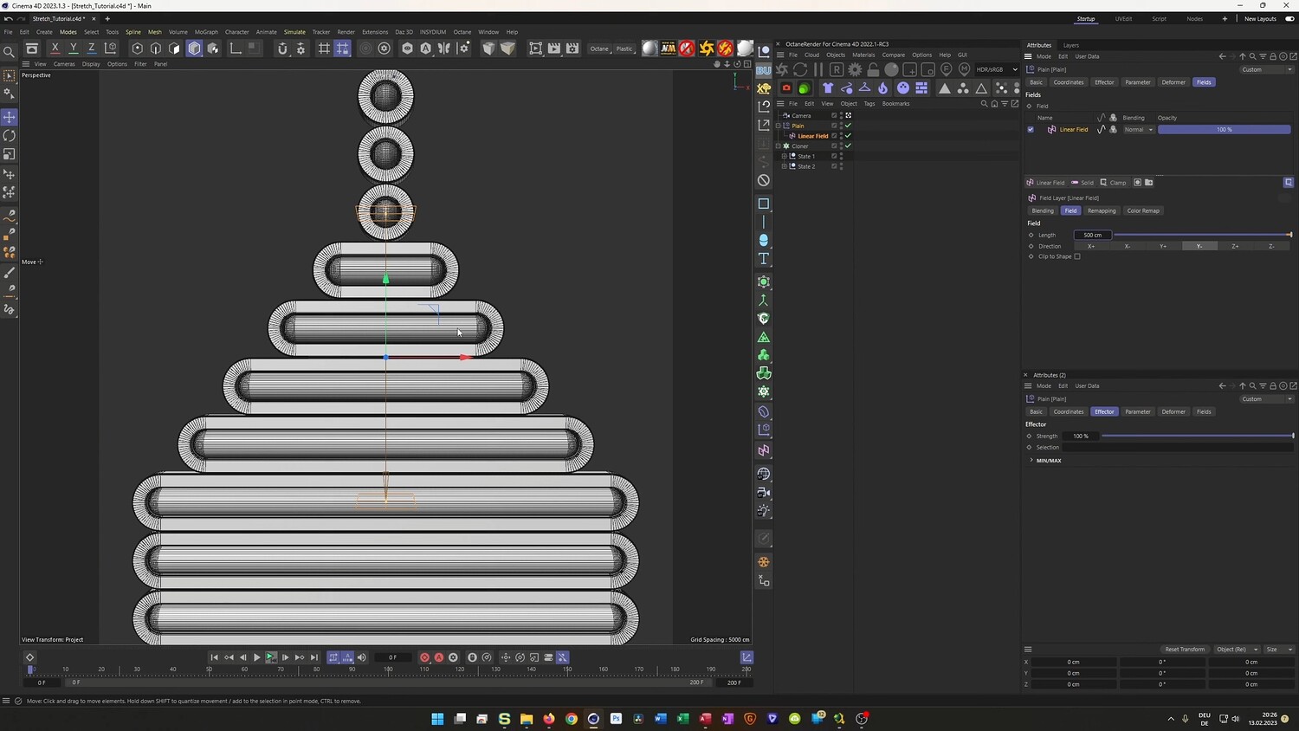Adjust the effector Strength slider
This screenshot has height=731, width=1299.
pos(1198,436)
